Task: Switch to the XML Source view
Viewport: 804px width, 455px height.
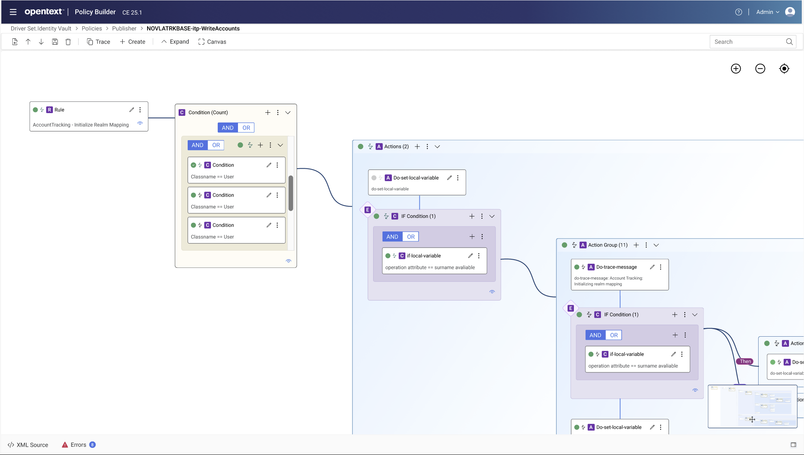Action: tap(28, 444)
